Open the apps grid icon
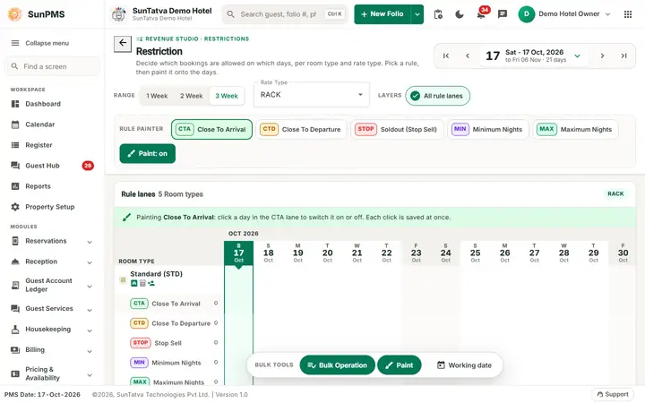Viewport: 645px width, 403px height. [628, 14]
